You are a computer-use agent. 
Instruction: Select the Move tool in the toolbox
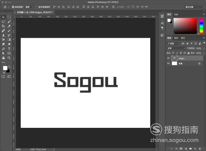pos(3,17)
